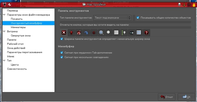The width and height of the screenshot is (197, 102).
Task: Click the skull icon in title bar
Action: click(179, 5)
